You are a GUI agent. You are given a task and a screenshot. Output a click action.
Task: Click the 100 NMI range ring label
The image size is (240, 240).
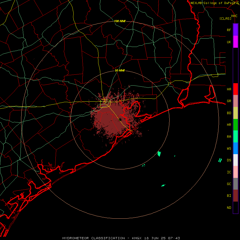pos(120,21)
